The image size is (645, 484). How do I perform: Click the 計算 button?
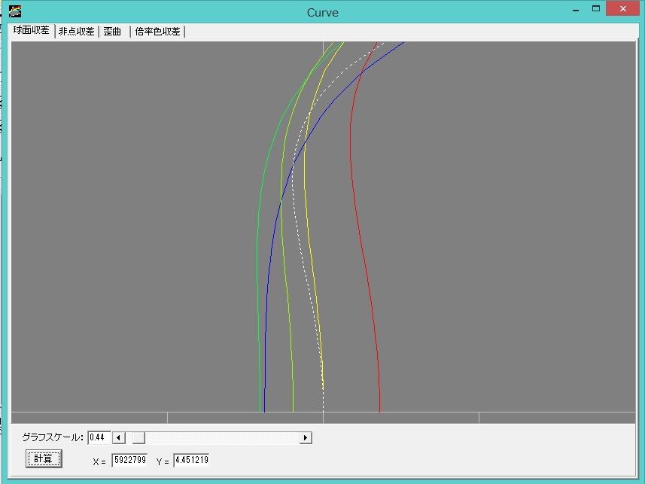tap(44, 458)
